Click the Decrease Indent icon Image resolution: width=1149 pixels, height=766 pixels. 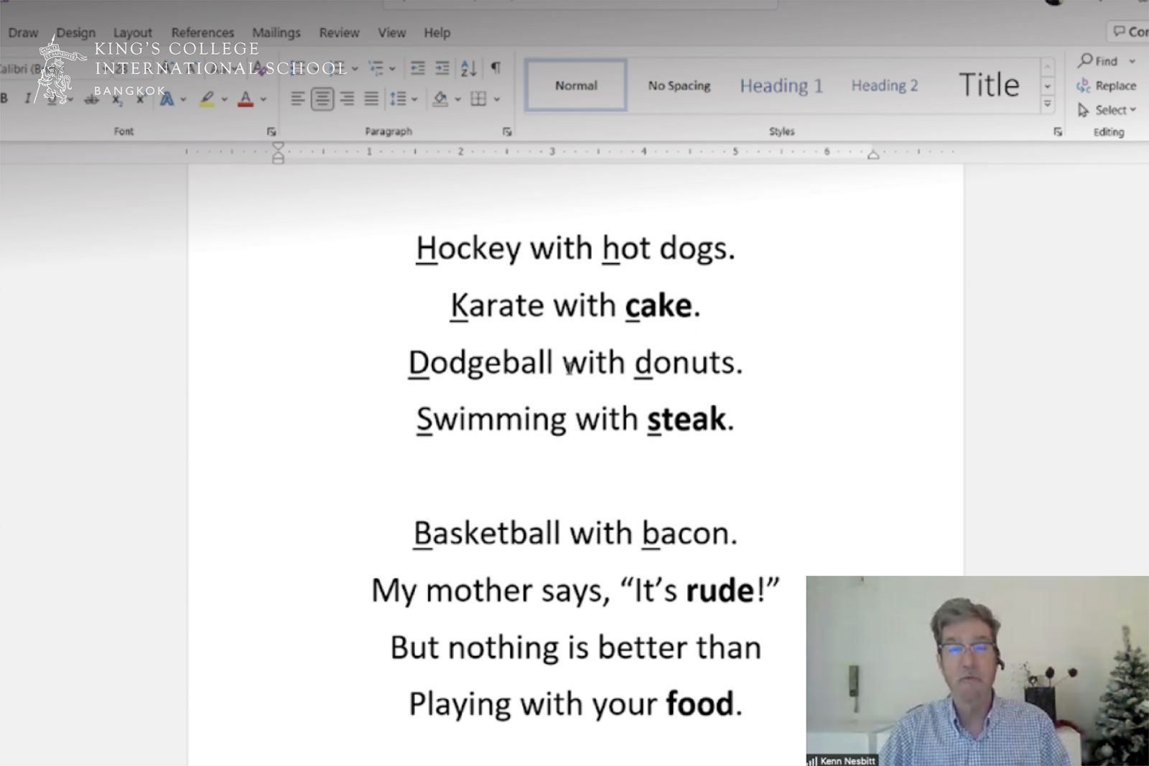(x=417, y=68)
